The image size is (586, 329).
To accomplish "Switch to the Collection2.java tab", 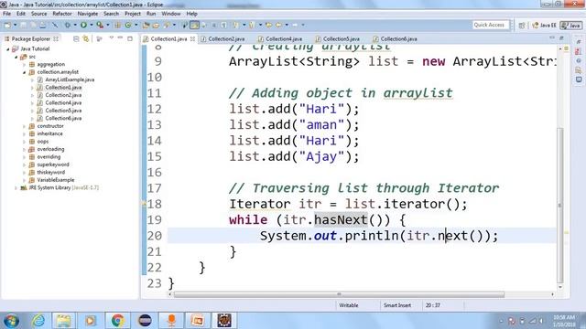I will [226, 38].
